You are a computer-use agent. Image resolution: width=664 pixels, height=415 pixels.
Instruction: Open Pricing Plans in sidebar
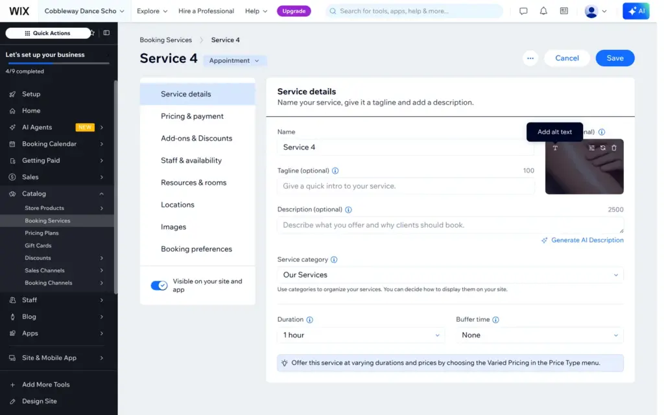click(41, 233)
